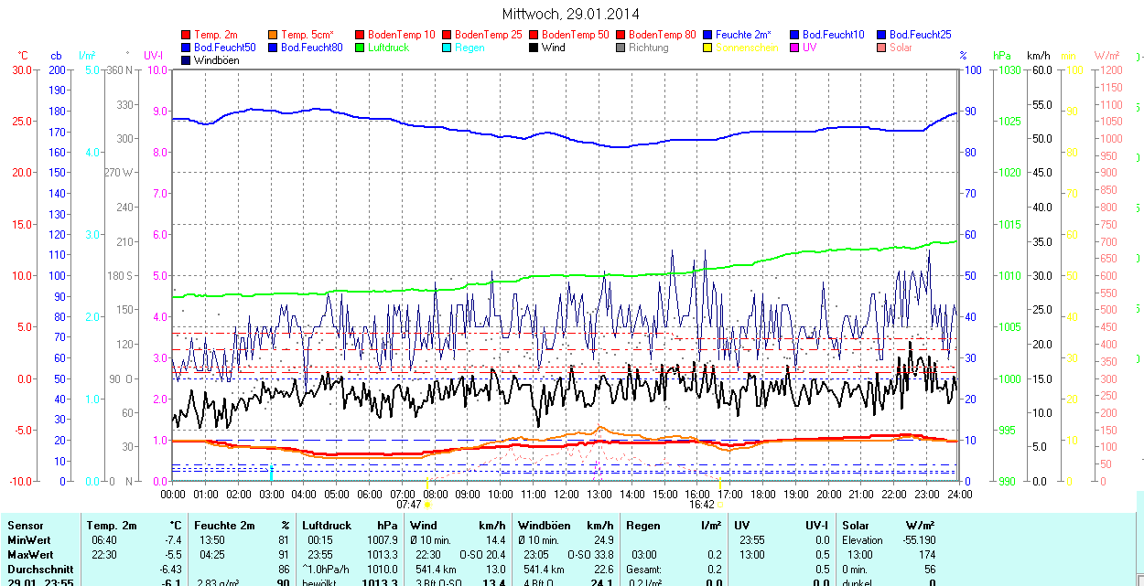Click the magenta UV legend square
Image resolution: width=1144 pixels, height=586 pixels.
click(794, 48)
